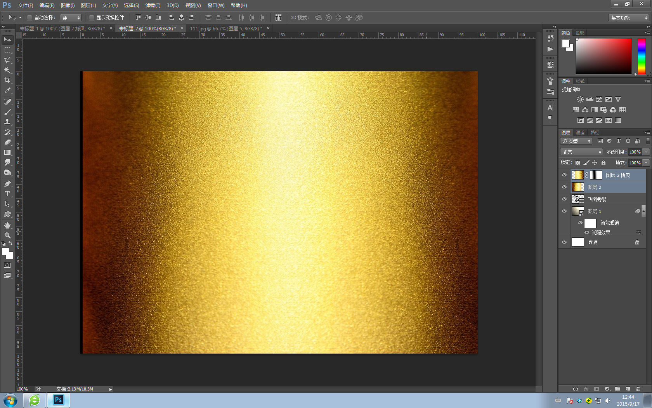The height and width of the screenshot is (408, 652).
Task: Enable the 自动选择 checkbox
Action: coord(29,17)
